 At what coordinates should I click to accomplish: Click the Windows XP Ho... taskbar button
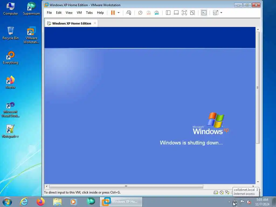121,202
